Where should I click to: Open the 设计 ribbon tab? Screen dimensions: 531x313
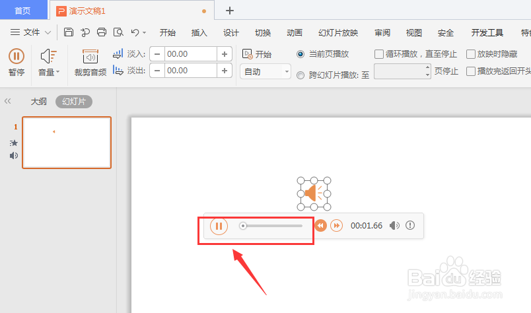(231, 32)
